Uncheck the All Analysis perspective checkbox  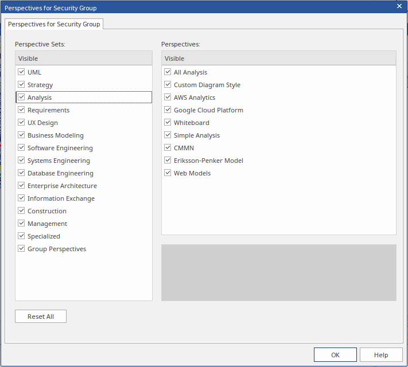click(x=168, y=72)
